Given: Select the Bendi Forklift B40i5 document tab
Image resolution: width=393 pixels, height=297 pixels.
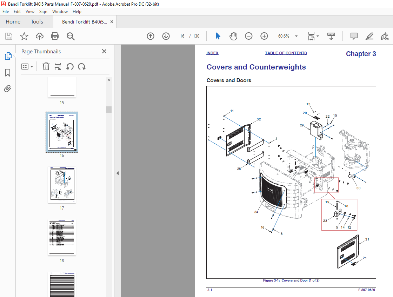Looking at the screenshot, I should tap(85, 22).
